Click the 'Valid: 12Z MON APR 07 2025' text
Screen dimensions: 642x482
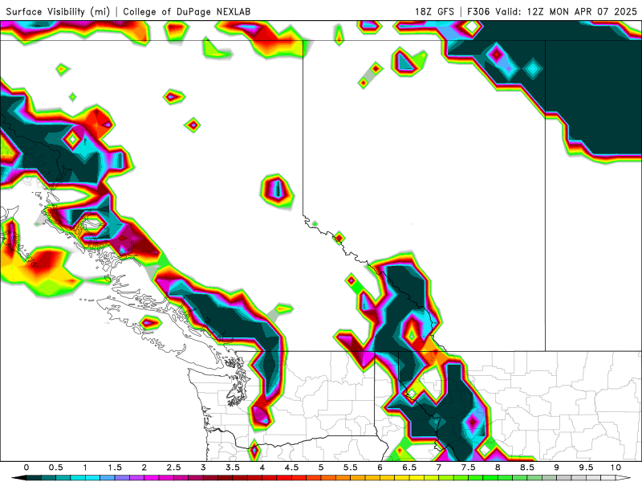tap(566, 11)
